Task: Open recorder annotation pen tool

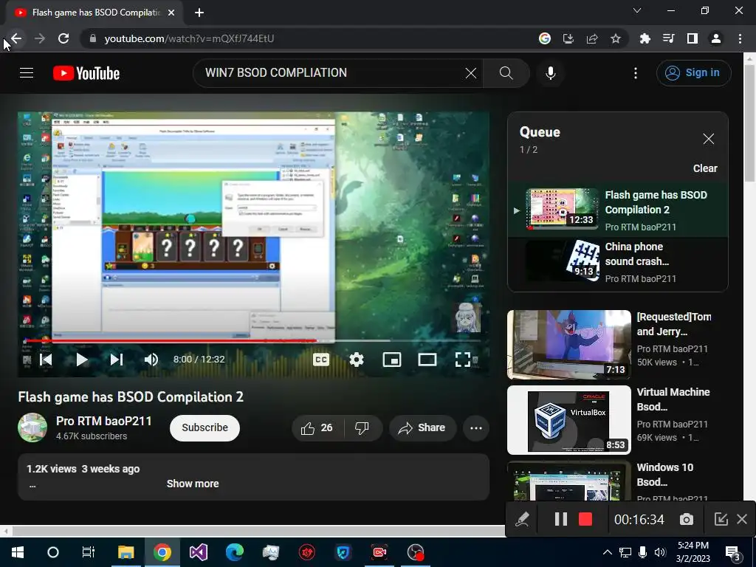Action: [x=522, y=519]
